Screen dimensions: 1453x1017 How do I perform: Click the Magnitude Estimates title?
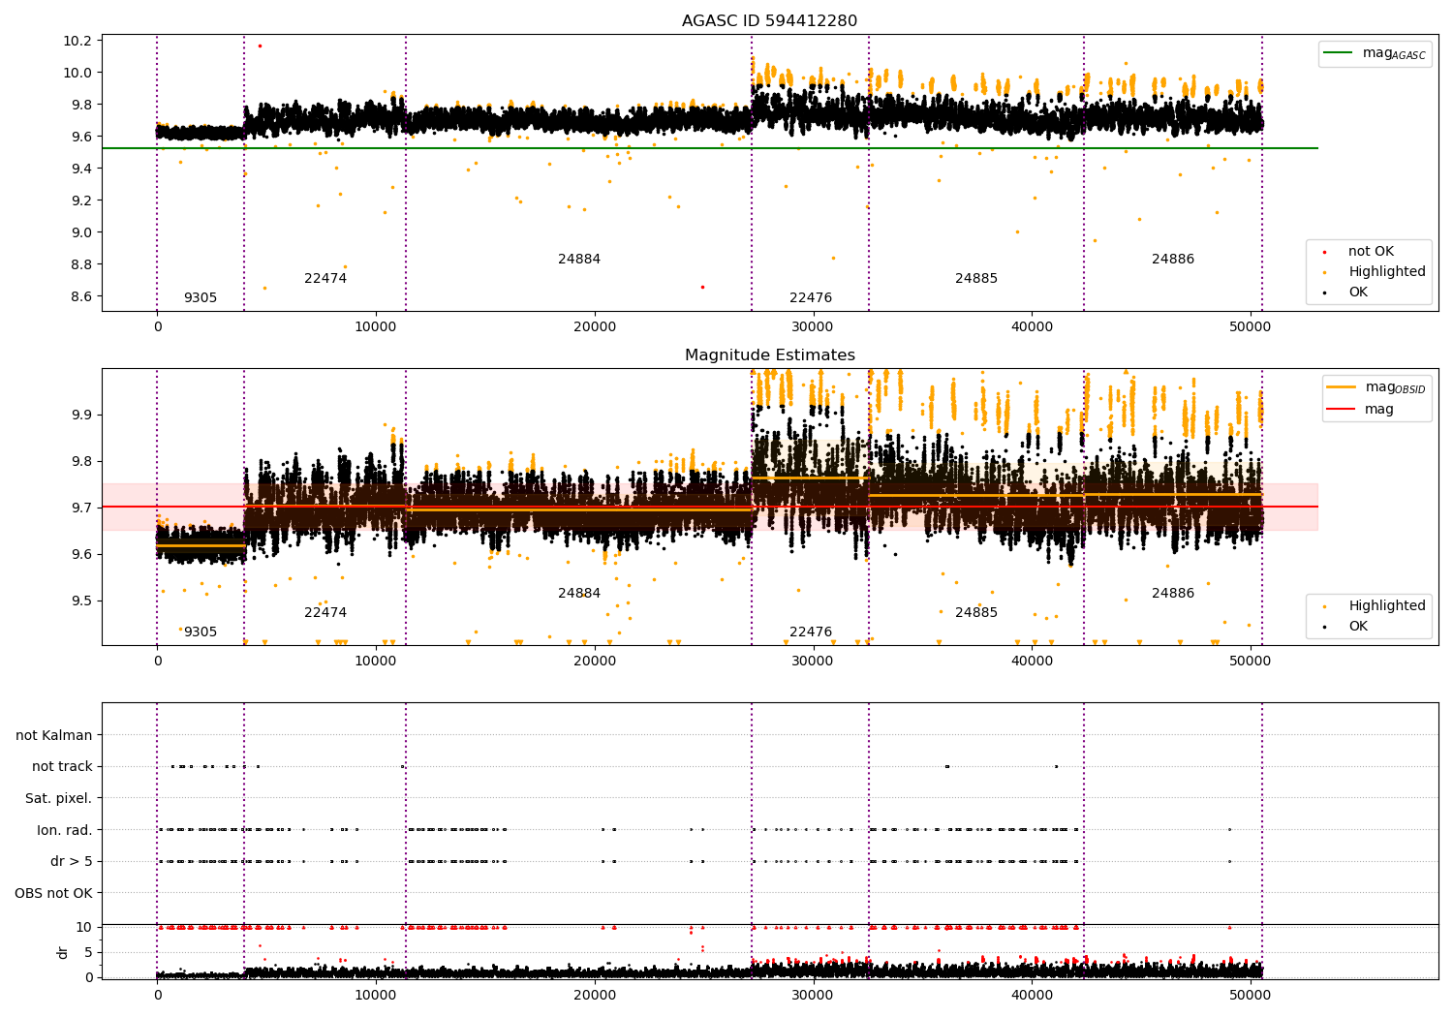(769, 355)
